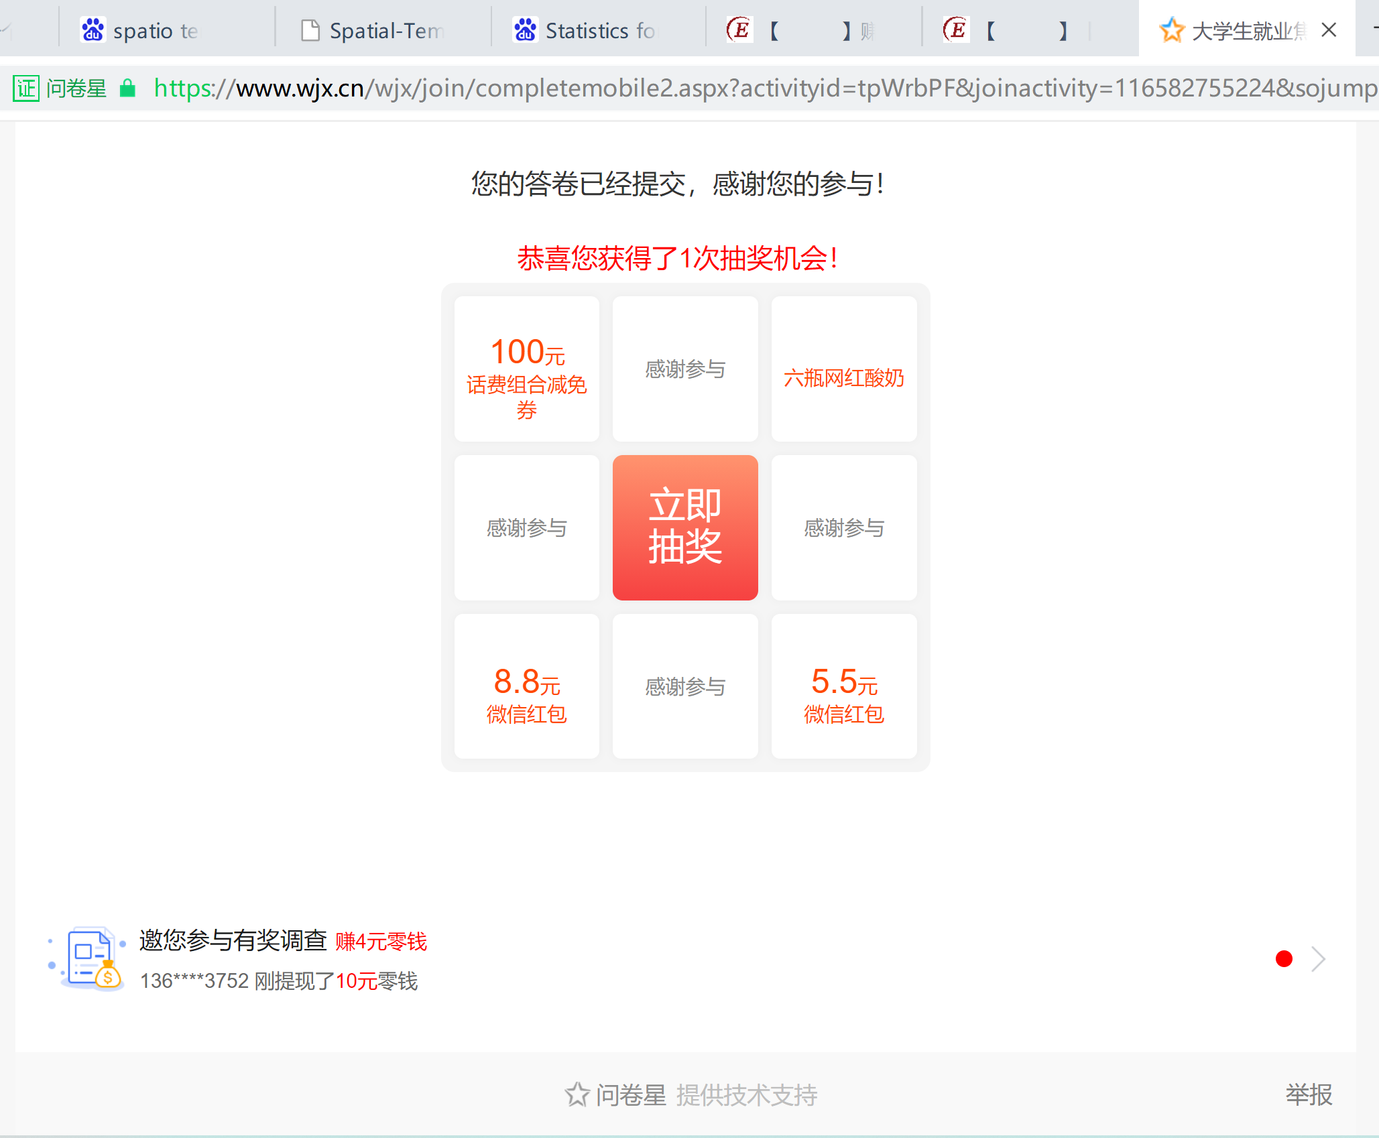This screenshot has height=1138, width=1379.
Task: Click the 立即抽奖 lottery draw button
Action: (685, 527)
